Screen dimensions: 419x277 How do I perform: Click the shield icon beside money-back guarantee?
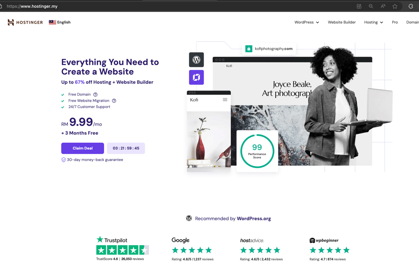(63, 160)
